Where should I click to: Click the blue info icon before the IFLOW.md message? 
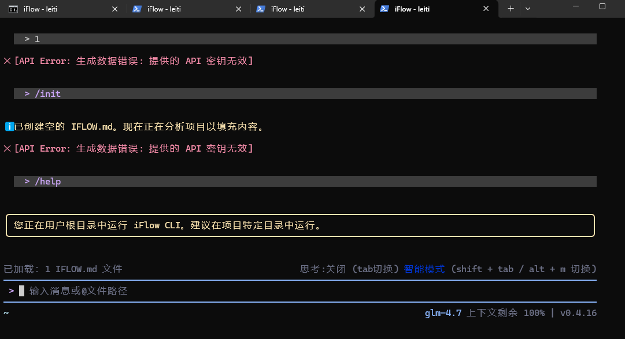pyautogui.click(x=9, y=126)
